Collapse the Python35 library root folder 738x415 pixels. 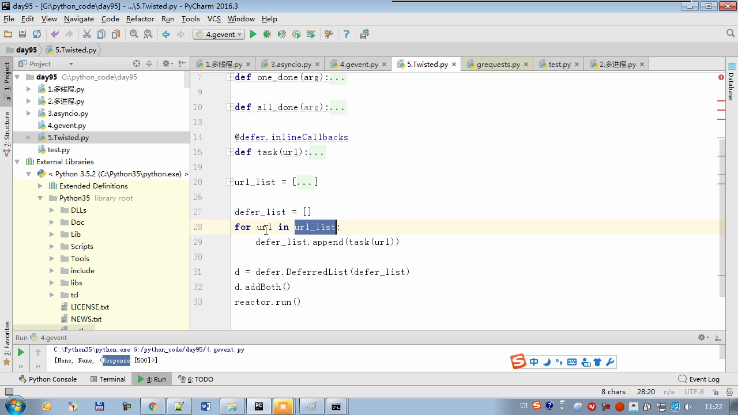tap(40, 198)
